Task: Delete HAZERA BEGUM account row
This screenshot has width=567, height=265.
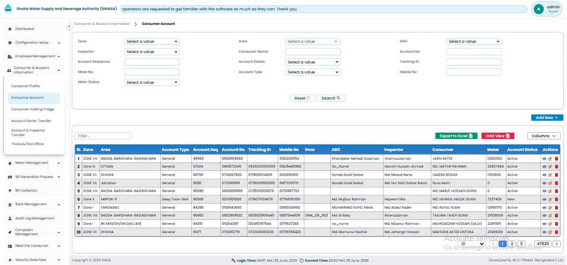Action: click(x=556, y=175)
